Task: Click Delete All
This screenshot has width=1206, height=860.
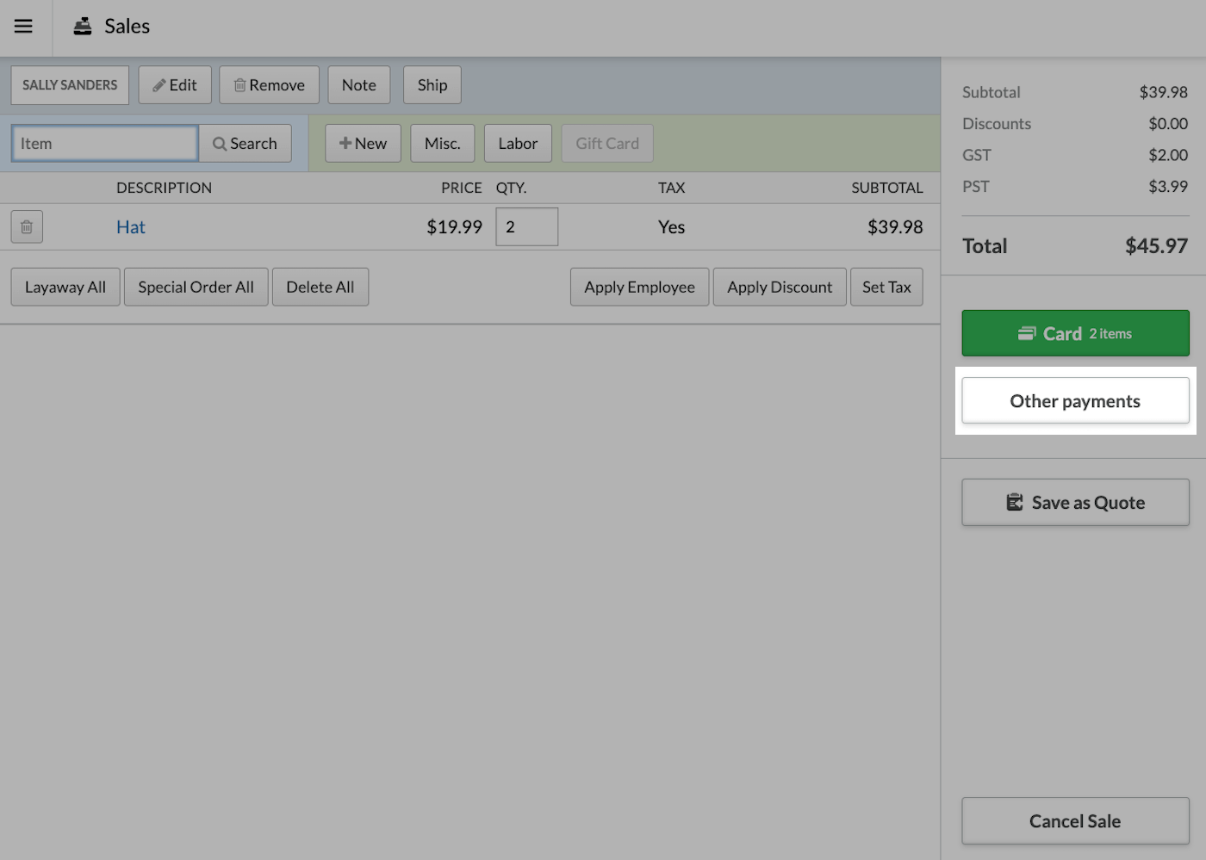Action: tap(320, 288)
